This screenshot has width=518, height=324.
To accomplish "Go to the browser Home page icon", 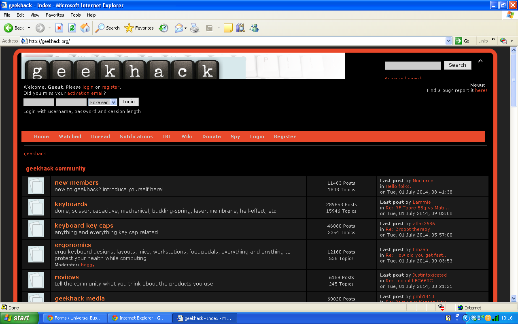I will click(x=85, y=28).
